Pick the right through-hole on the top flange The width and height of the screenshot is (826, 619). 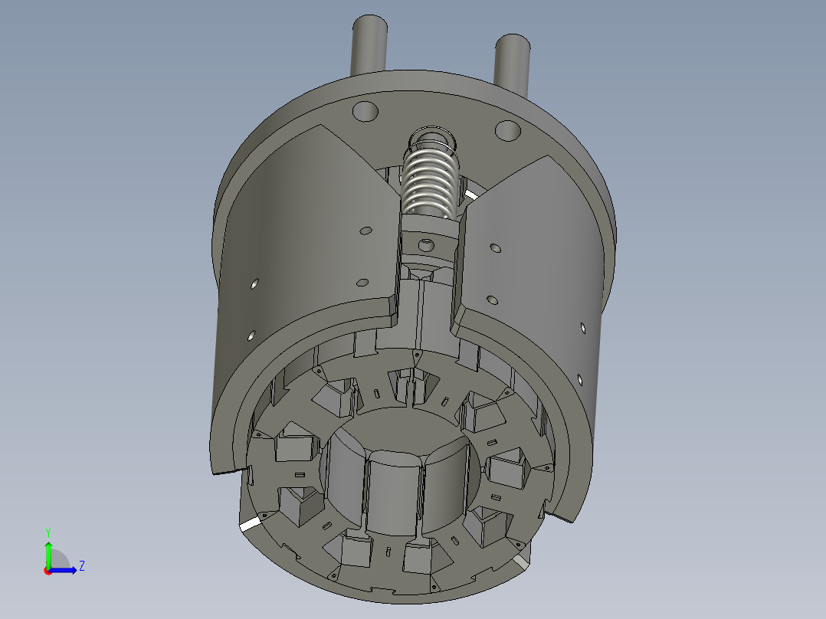[508, 131]
